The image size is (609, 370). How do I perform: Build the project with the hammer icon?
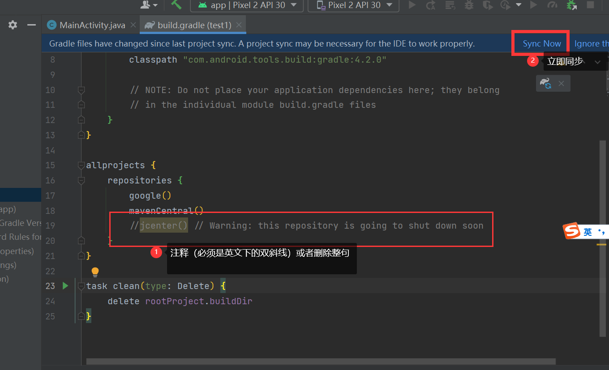(x=176, y=6)
